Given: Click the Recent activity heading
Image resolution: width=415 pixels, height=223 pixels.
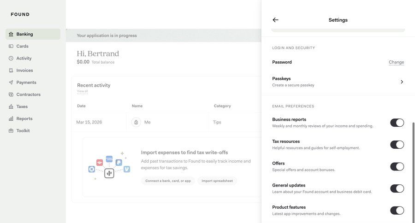Looking at the screenshot, I should 94,85.
